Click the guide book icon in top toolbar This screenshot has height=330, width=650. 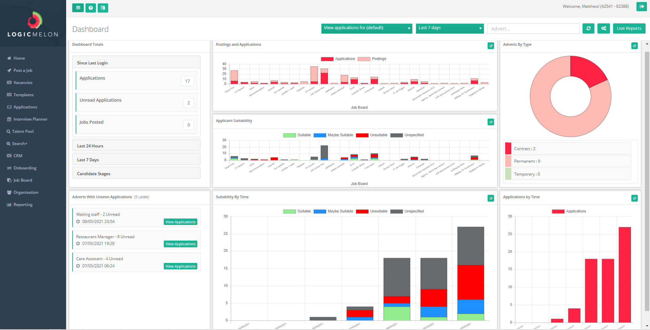[103, 8]
